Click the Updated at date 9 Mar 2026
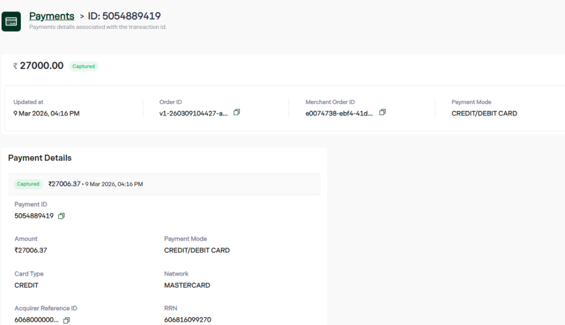This screenshot has width=565, height=325. (x=46, y=113)
